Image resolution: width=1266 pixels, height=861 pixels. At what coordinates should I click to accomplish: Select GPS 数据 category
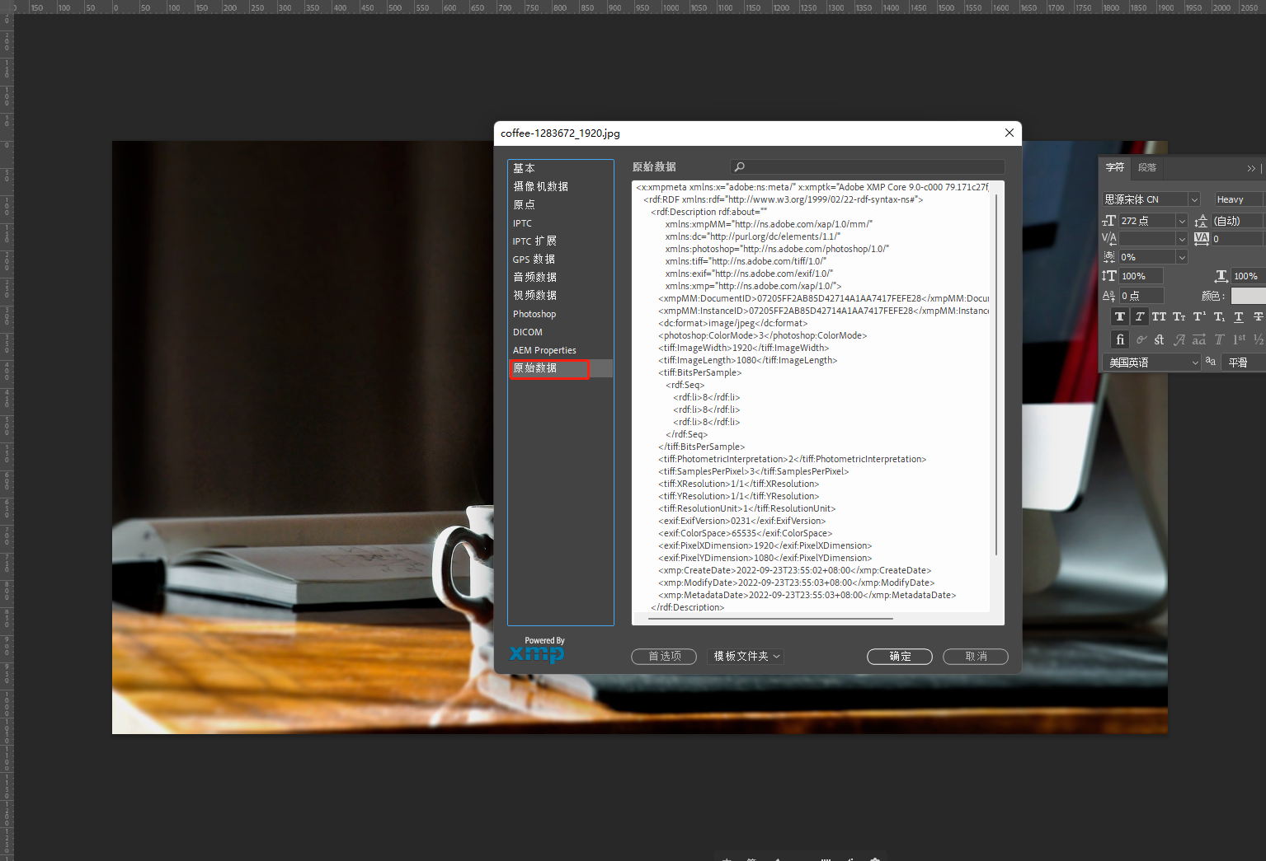tap(560, 259)
